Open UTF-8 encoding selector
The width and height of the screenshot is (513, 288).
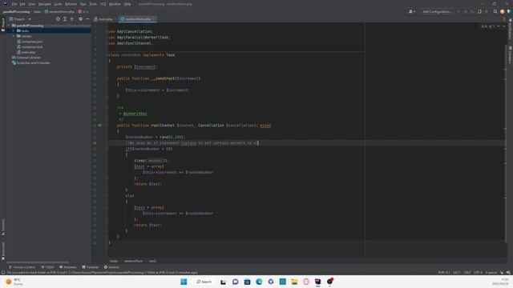[x=478, y=272]
